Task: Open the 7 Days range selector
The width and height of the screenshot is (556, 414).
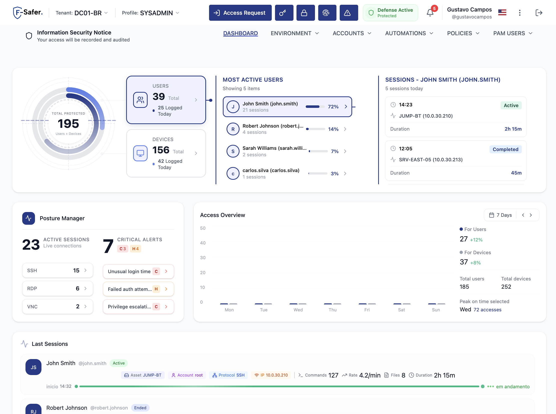Action: coord(500,215)
